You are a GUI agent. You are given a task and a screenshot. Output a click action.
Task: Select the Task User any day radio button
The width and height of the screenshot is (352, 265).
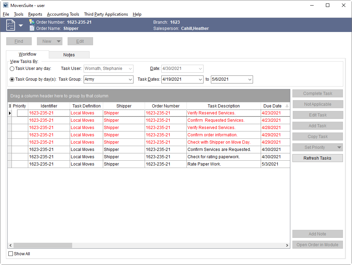[12, 69]
